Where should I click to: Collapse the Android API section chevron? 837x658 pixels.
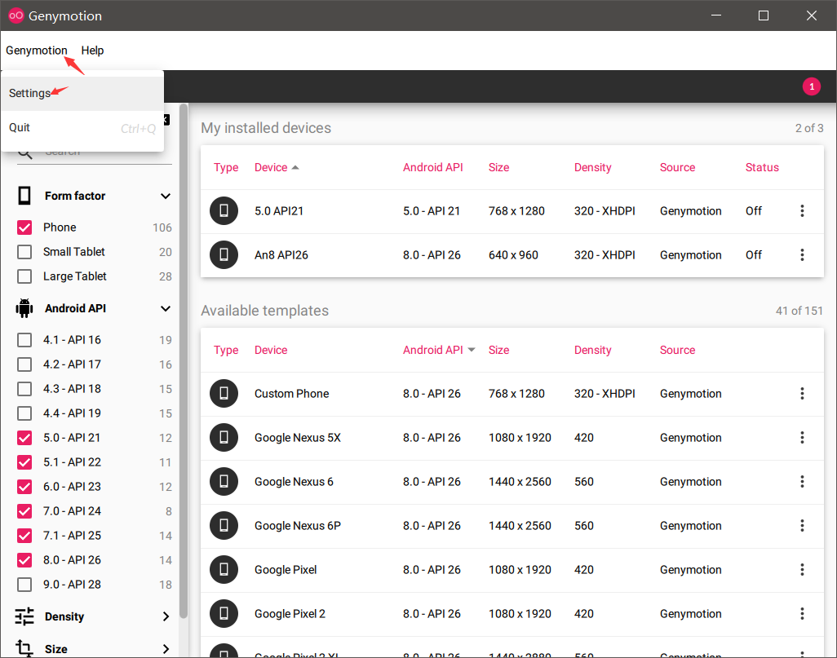click(166, 308)
